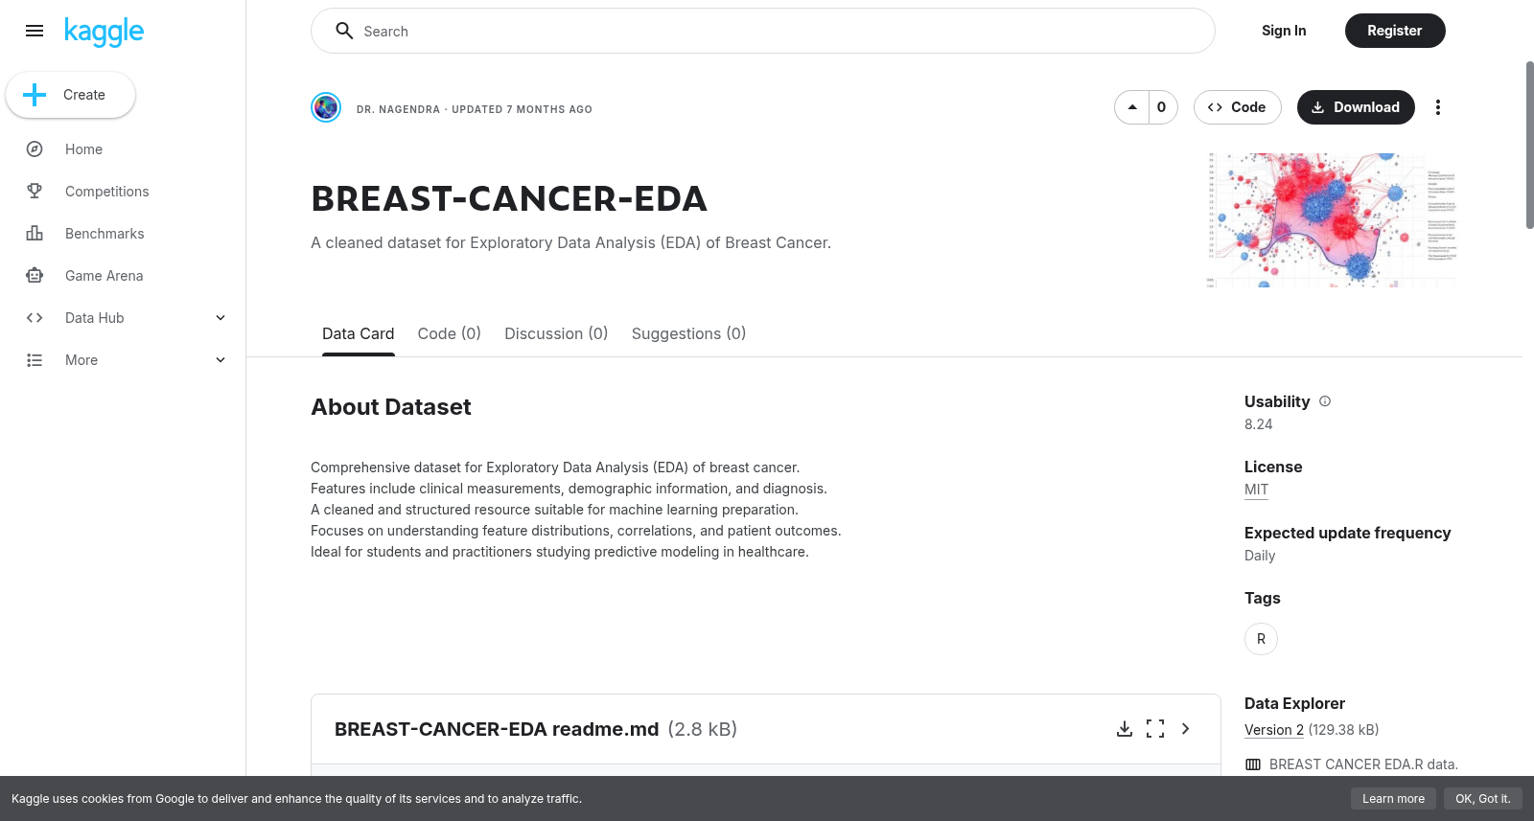
Task: Open the dataset cover image thumbnail
Action: (1331, 220)
